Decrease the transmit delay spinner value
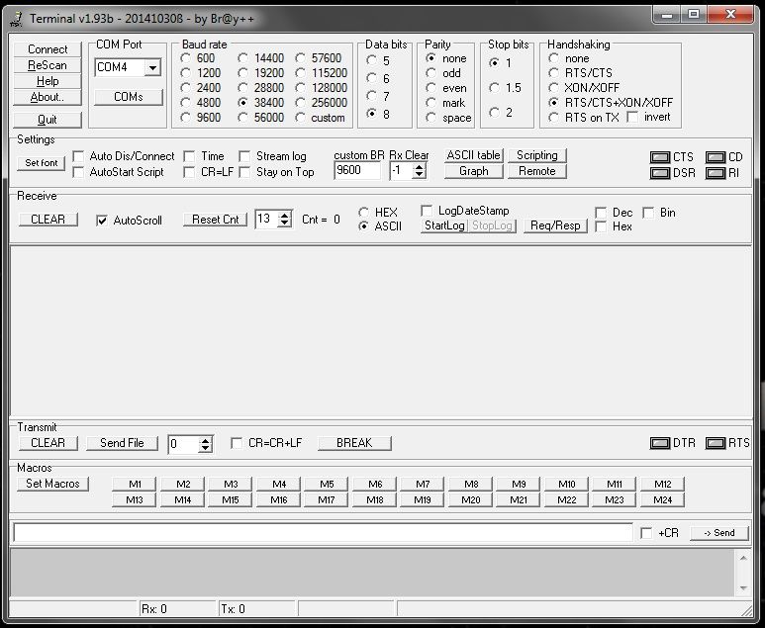Screen dimensions: 765x628 click(206, 448)
